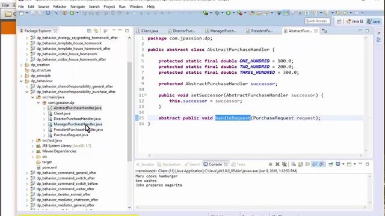This screenshot has width=385, height=216.
Task: Click the New Java Class icon
Action: tap(72, 13)
